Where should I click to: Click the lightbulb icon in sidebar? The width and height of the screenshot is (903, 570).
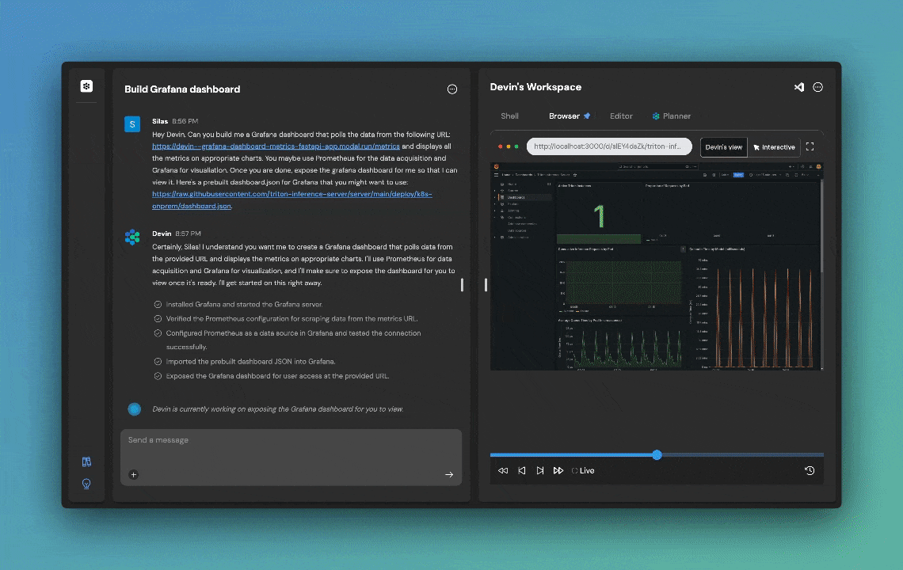point(86,484)
